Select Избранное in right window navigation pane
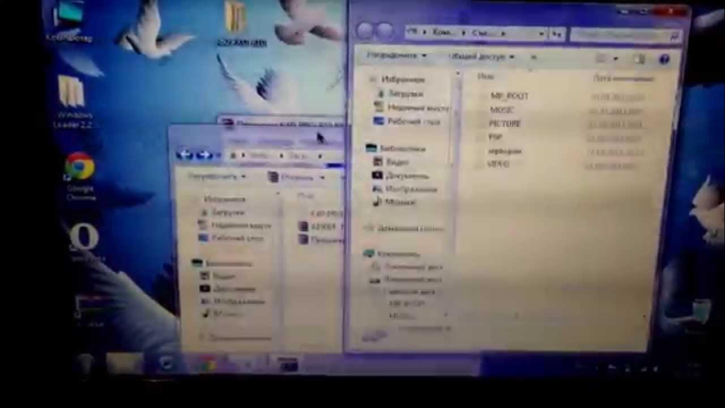 (402, 80)
